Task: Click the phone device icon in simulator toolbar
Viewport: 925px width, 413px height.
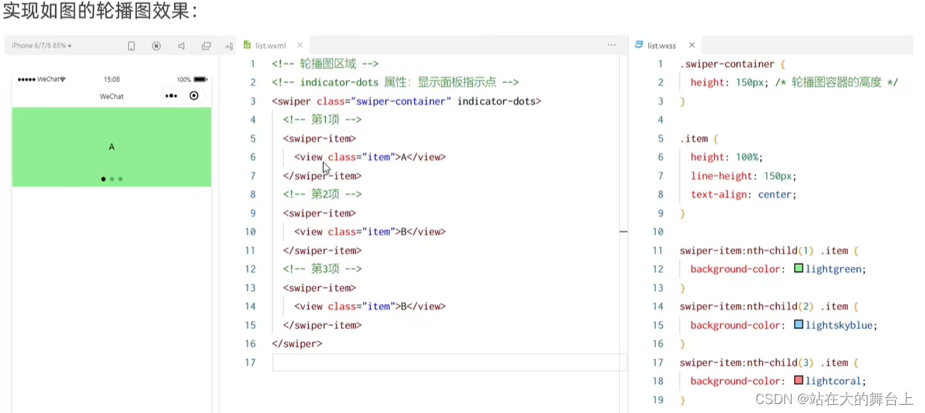Action: (x=132, y=46)
